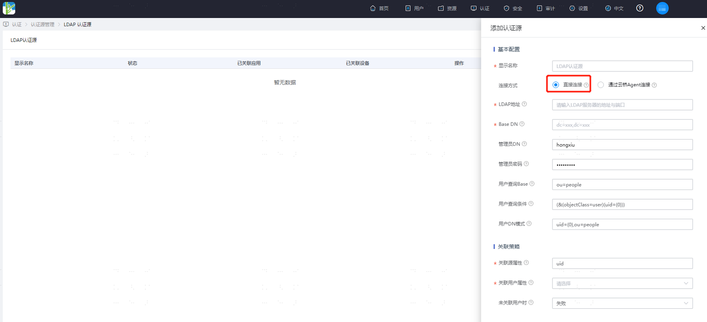Open the 首页 home menu
The image size is (707, 322).
(x=379, y=8)
